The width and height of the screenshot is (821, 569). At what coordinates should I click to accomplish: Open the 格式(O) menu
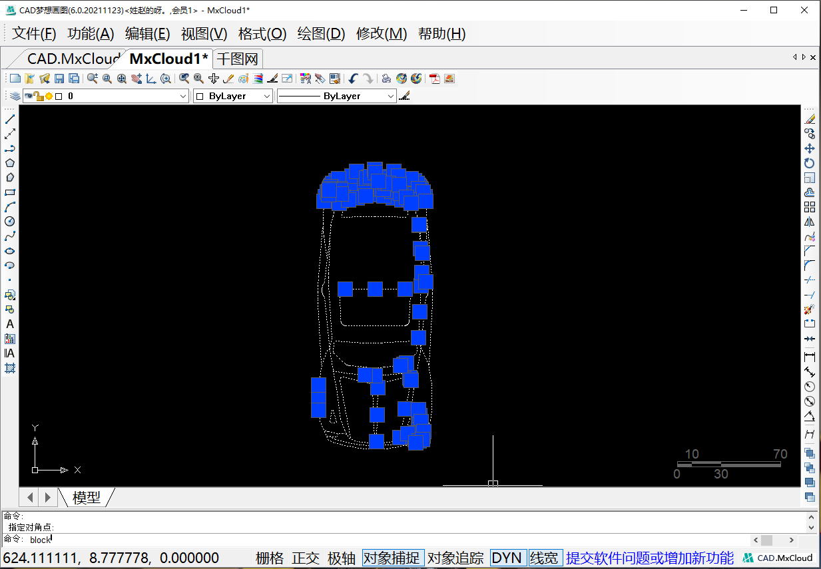pos(262,34)
